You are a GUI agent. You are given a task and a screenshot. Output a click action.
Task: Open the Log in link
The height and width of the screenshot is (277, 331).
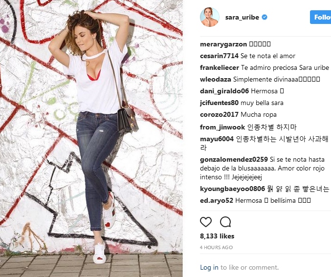click(x=209, y=267)
